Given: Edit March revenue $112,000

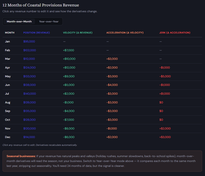Looking at the screenshot, I should point(30,59).
